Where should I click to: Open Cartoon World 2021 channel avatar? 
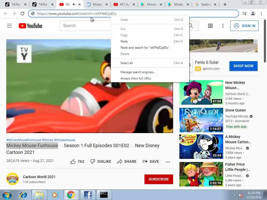(x=13, y=179)
